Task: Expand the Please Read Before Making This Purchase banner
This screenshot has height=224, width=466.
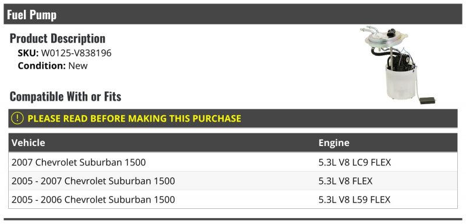Action: coord(232,118)
